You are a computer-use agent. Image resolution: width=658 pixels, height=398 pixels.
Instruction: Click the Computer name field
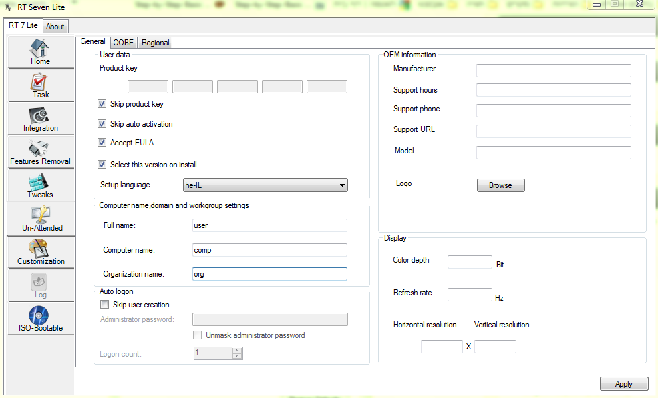click(269, 250)
